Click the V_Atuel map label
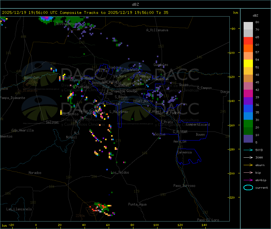 pyautogui.click(x=155, y=111)
